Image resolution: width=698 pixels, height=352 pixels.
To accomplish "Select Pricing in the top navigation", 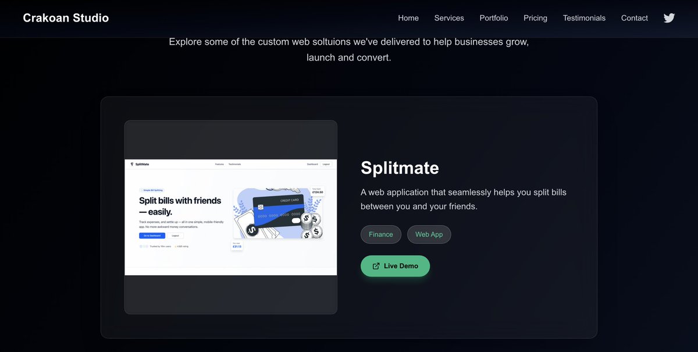I will 535,18.
